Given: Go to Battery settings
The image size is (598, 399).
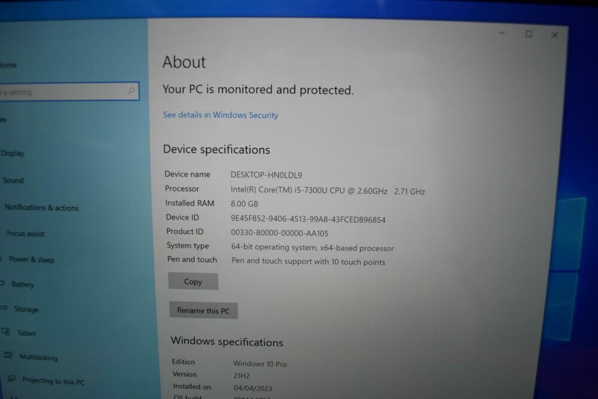Looking at the screenshot, I should [23, 285].
